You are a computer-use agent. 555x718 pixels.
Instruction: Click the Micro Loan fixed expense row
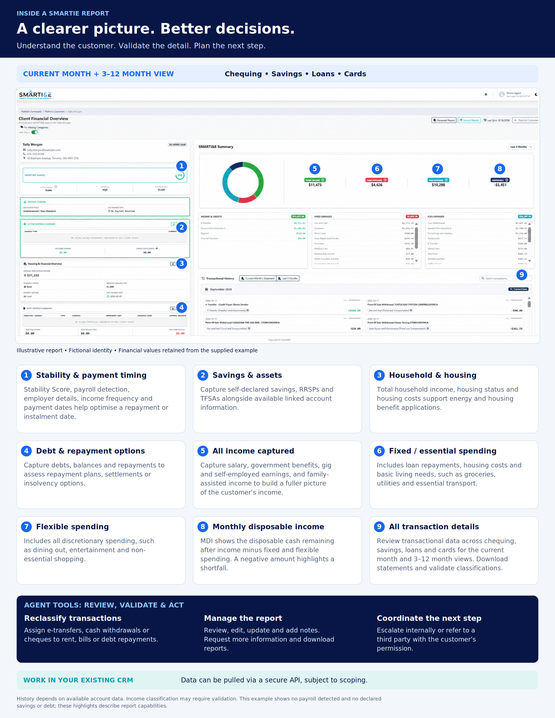point(364,233)
